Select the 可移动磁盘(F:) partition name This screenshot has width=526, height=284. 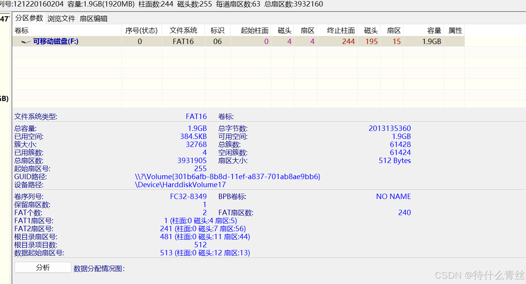(56, 41)
